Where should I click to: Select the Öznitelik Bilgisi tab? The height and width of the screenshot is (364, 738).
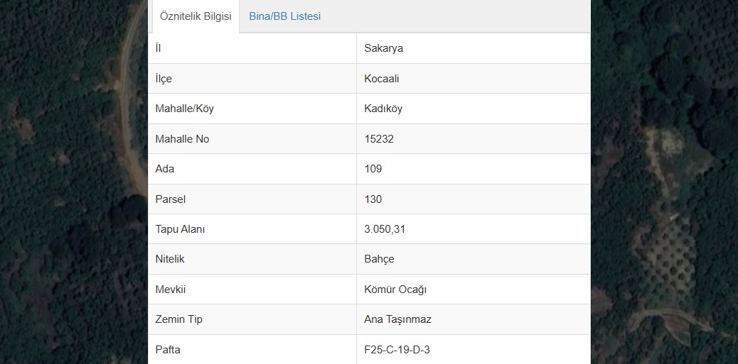coord(196,16)
